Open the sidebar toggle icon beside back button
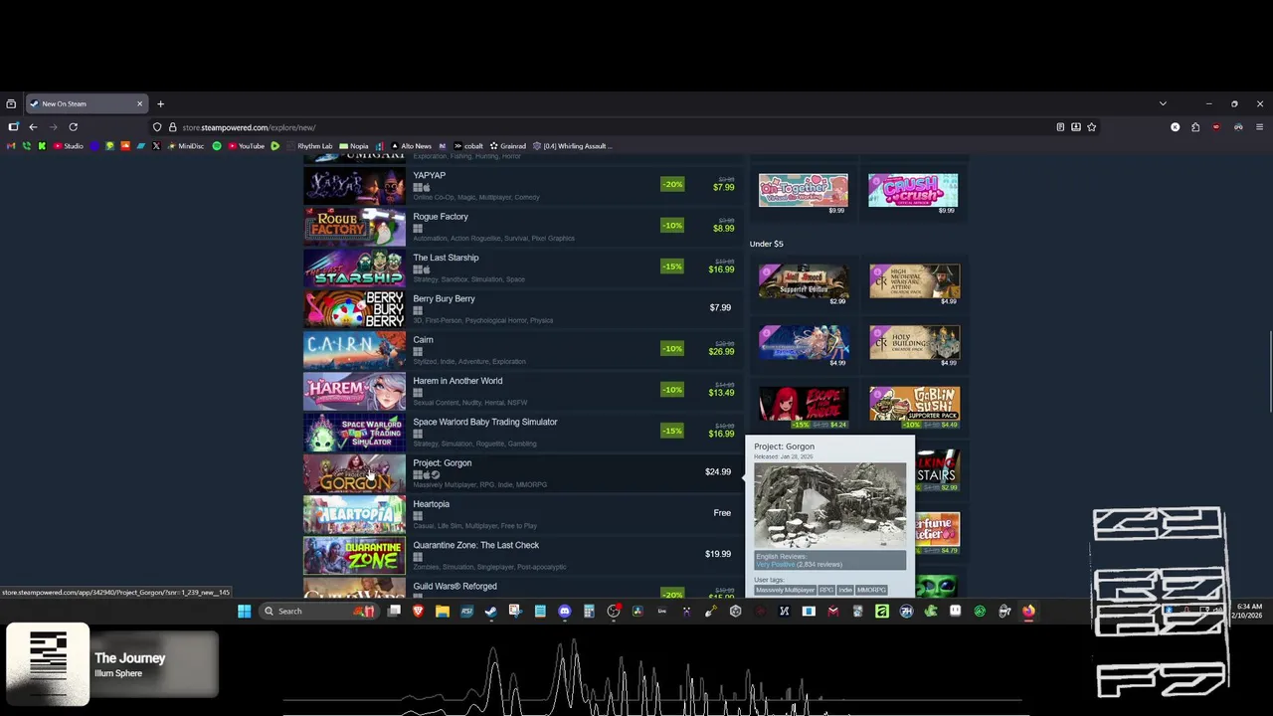 13,127
